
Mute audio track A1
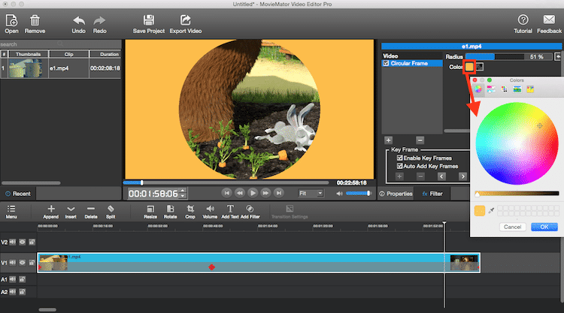pyautogui.click(x=13, y=279)
